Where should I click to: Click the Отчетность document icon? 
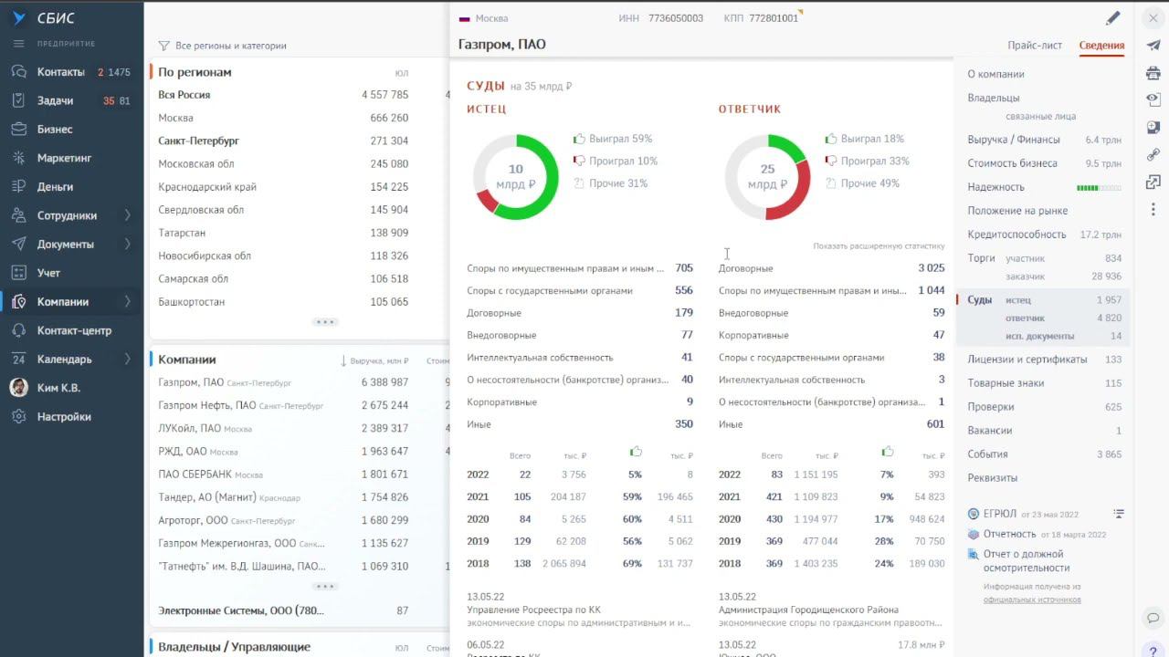click(x=974, y=534)
